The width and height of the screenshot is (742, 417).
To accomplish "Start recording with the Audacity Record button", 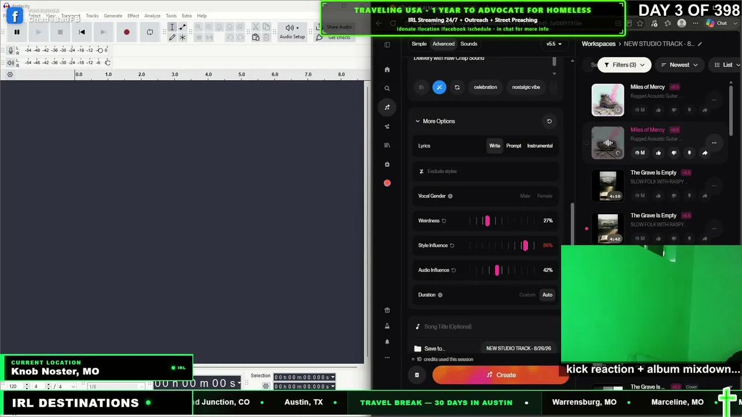I will 126,32.
